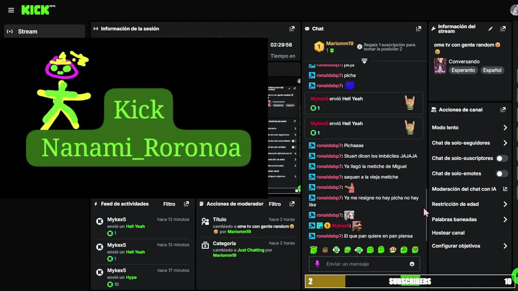Click the 'hace 17 minutos' timestamp
This screenshot has width=518, height=291.
173,270
